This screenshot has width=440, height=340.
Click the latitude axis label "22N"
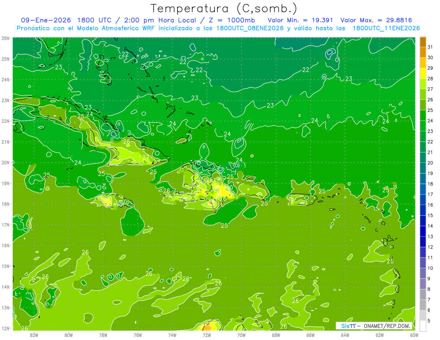coord(5,121)
